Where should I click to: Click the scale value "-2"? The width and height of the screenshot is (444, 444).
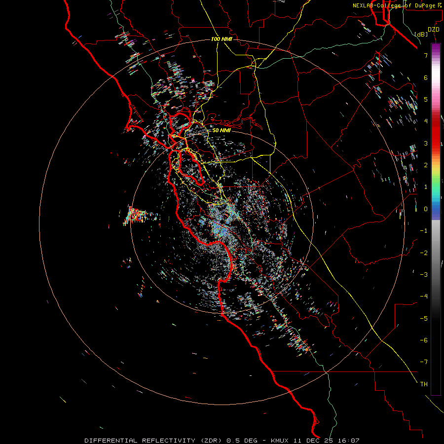pyautogui.click(x=424, y=253)
